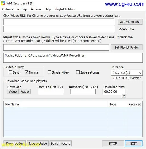Focus the Video Title input field

coord(59,29)
